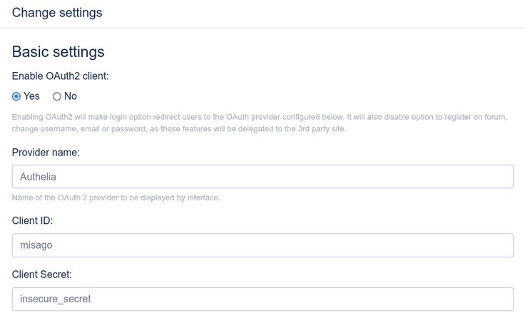Click the "Change settings" page title

[x=57, y=13]
